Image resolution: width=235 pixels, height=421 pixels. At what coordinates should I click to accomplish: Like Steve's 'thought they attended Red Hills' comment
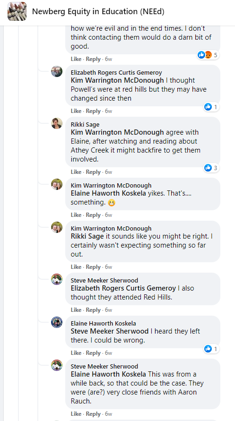76,310
